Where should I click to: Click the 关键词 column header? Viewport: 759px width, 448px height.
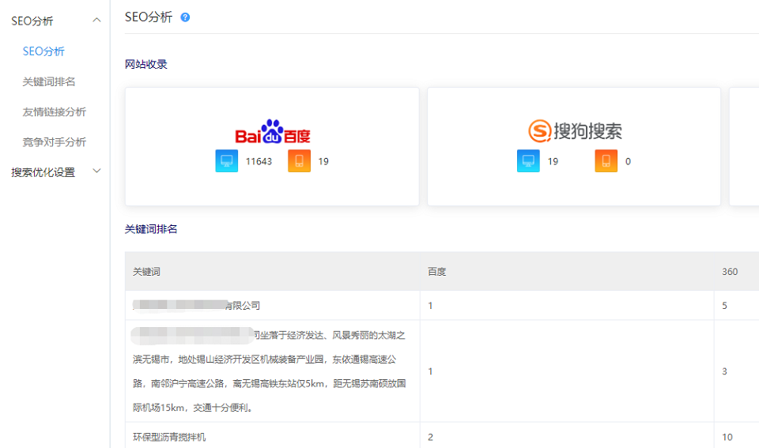pos(147,272)
